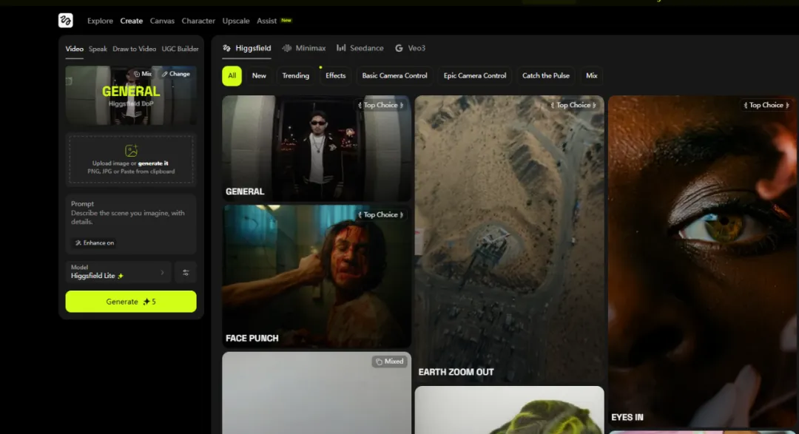
Task: Open model settings sliders icon
Action: click(x=186, y=272)
